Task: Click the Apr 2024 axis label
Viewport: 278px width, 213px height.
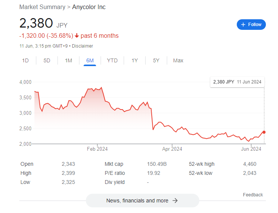Action: 172,149
